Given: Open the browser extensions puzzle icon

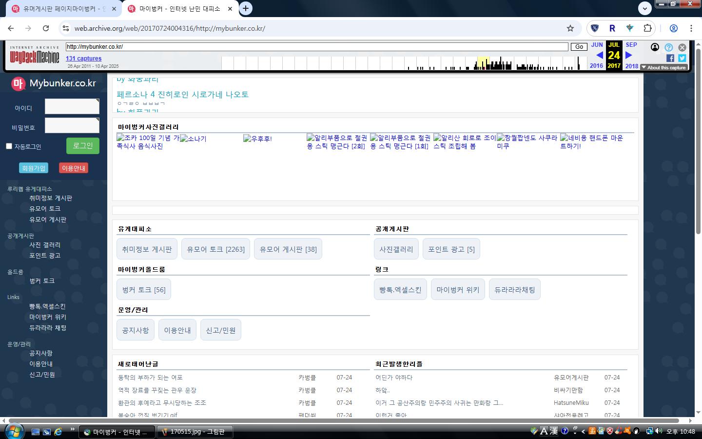Looking at the screenshot, I should [647, 28].
